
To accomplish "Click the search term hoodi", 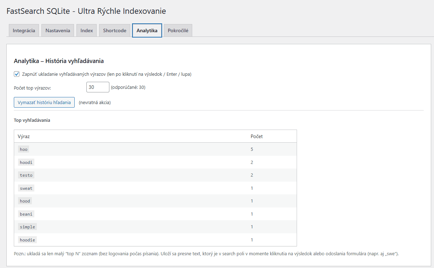I will (26, 162).
